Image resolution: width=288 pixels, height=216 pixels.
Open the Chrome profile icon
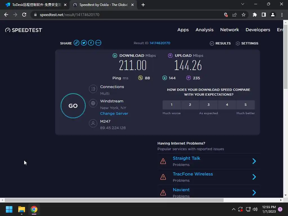pyautogui.click(x=273, y=15)
